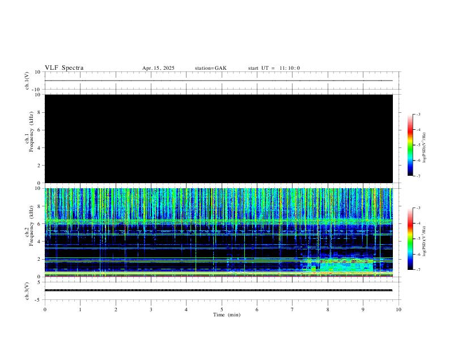This screenshot has height=347, width=449.
Task: Click time axis tick label "5"
Action: (222, 310)
